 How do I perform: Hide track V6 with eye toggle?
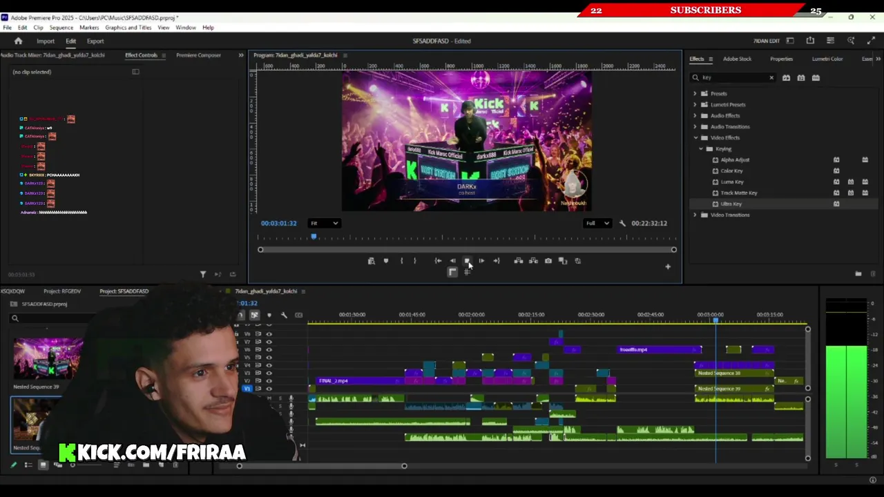coord(269,350)
